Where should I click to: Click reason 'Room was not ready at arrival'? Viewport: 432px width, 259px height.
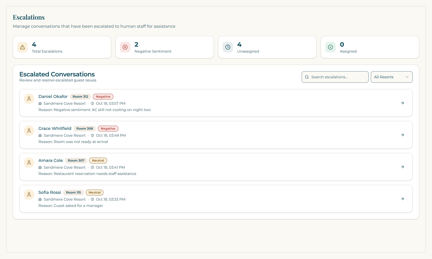pyautogui.click(x=81, y=142)
